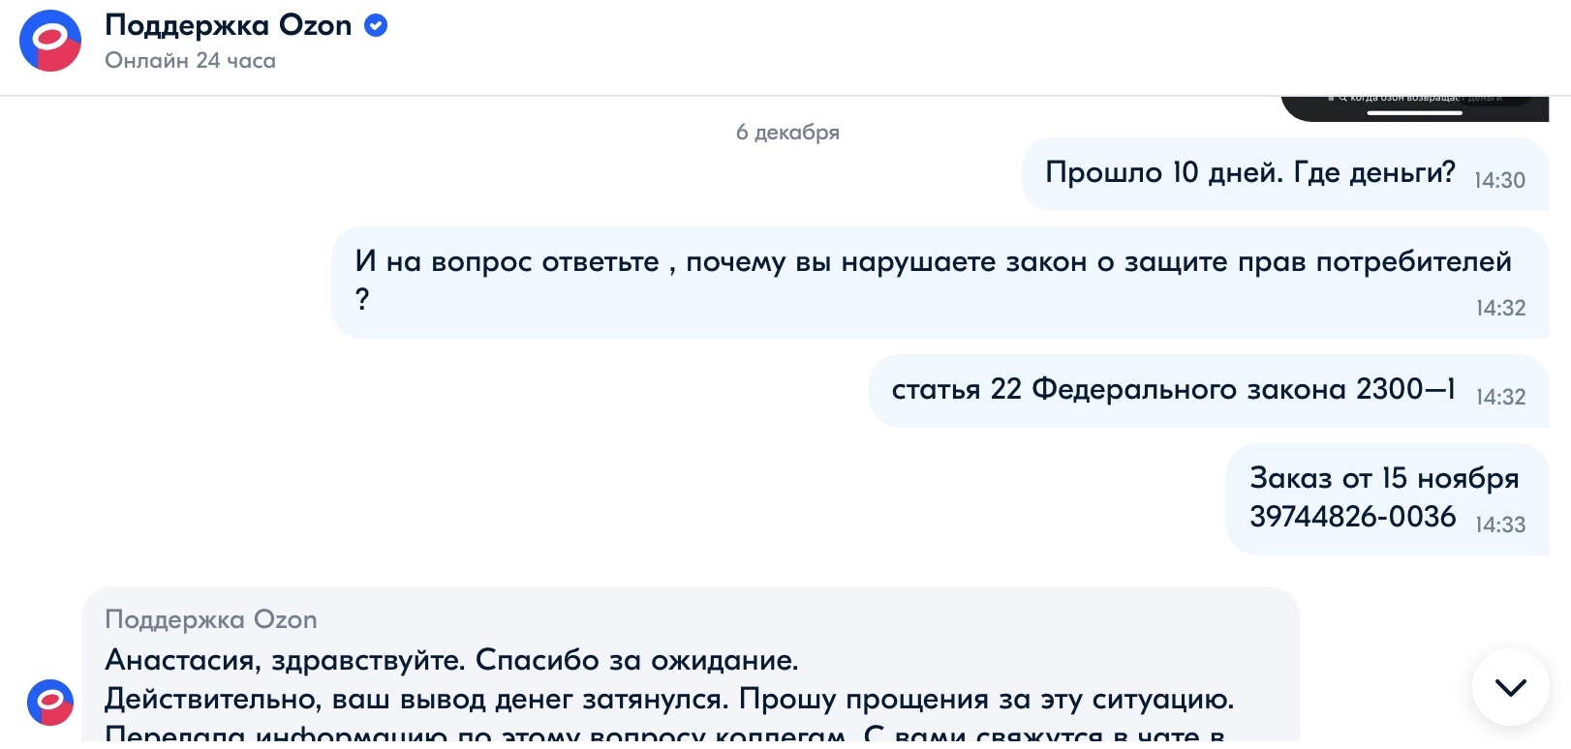Select reply line about вывод денег затянулся
Image resolution: width=1571 pixels, height=749 pixels.
[669, 699]
